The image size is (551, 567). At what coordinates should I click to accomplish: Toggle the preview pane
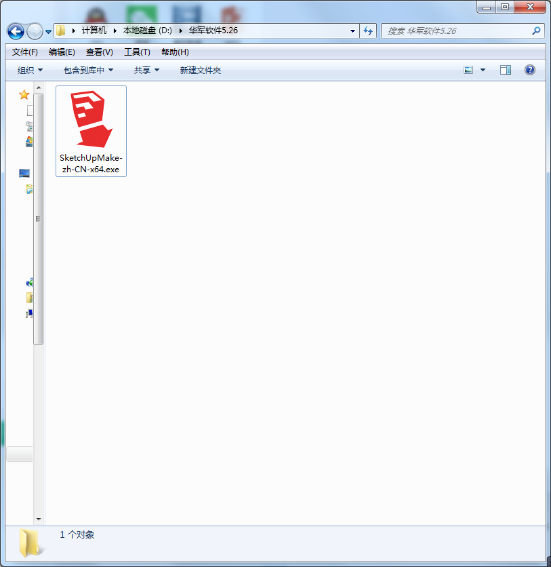tap(504, 69)
